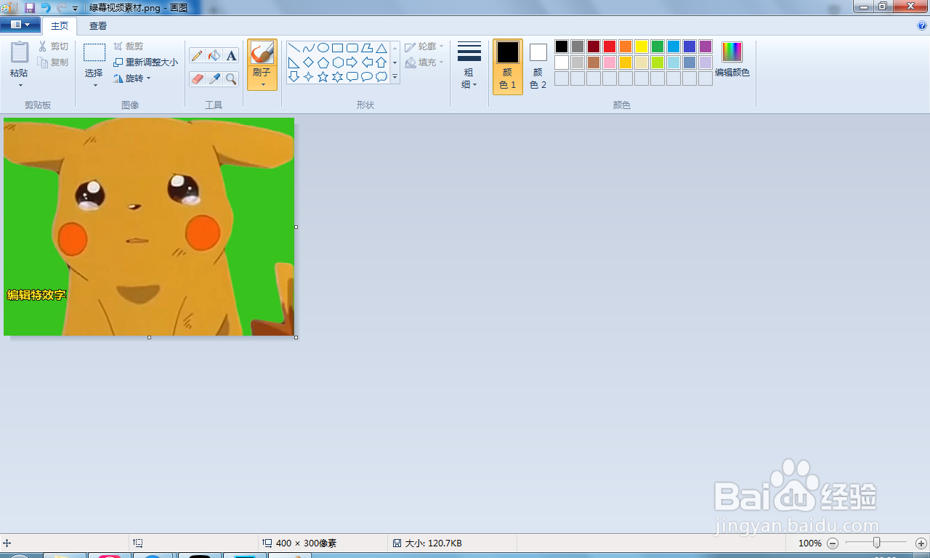Choose the oval shape
930x558 pixels.
[323, 48]
